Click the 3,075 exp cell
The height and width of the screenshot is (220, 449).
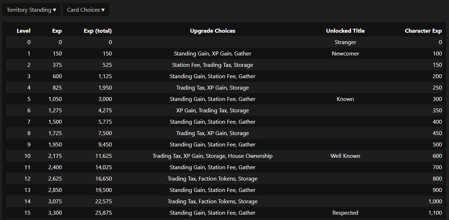click(55, 202)
